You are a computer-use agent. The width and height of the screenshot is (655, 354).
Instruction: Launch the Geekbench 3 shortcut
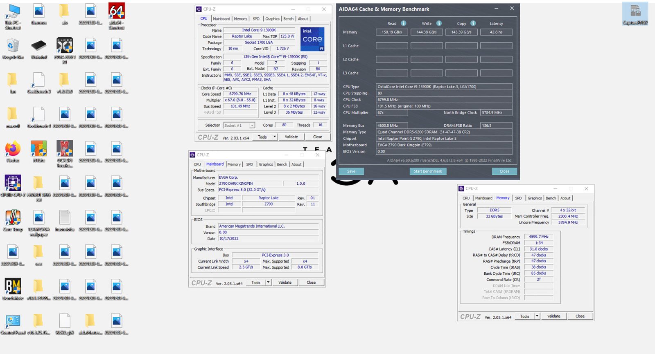pos(39,83)
